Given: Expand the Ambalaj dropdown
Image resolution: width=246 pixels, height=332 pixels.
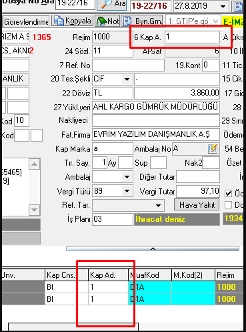Looking at the screenshot, I should tap(127, 177).
